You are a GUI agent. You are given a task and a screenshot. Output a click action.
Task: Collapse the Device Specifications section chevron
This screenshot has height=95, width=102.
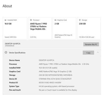coord(98,52)
